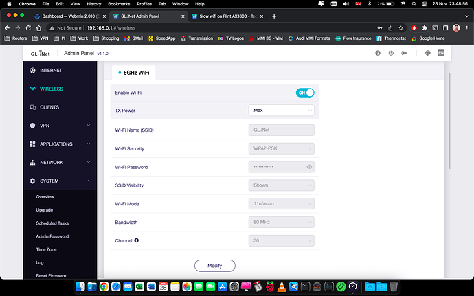The image size is (474, 296).
Task: Select the 5GHz WiFi tab
Action: [134, 73]
